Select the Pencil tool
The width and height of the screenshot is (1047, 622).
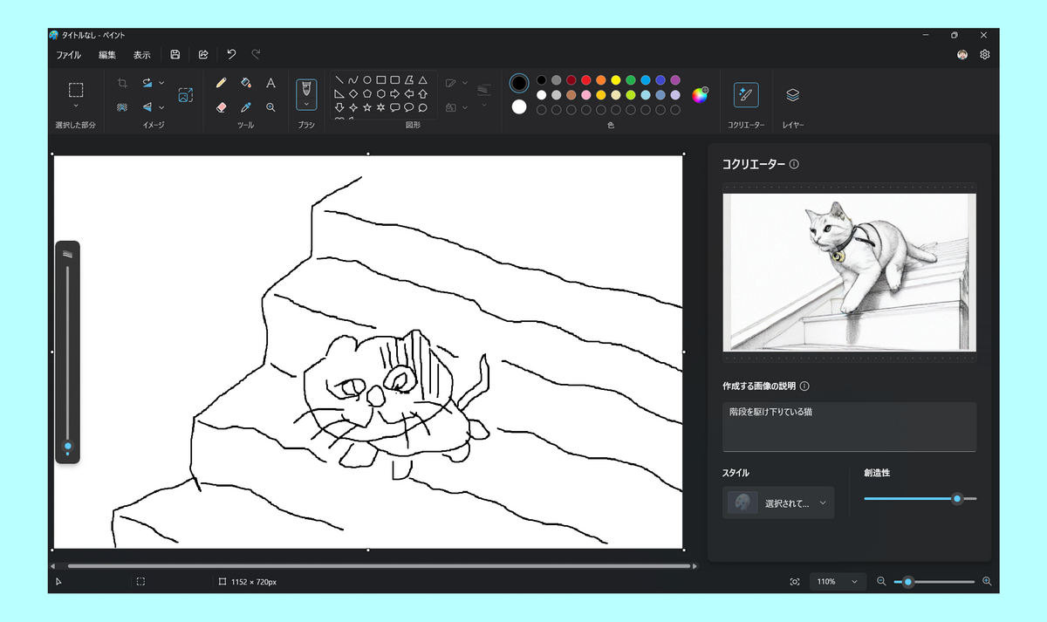pos(222,83)
